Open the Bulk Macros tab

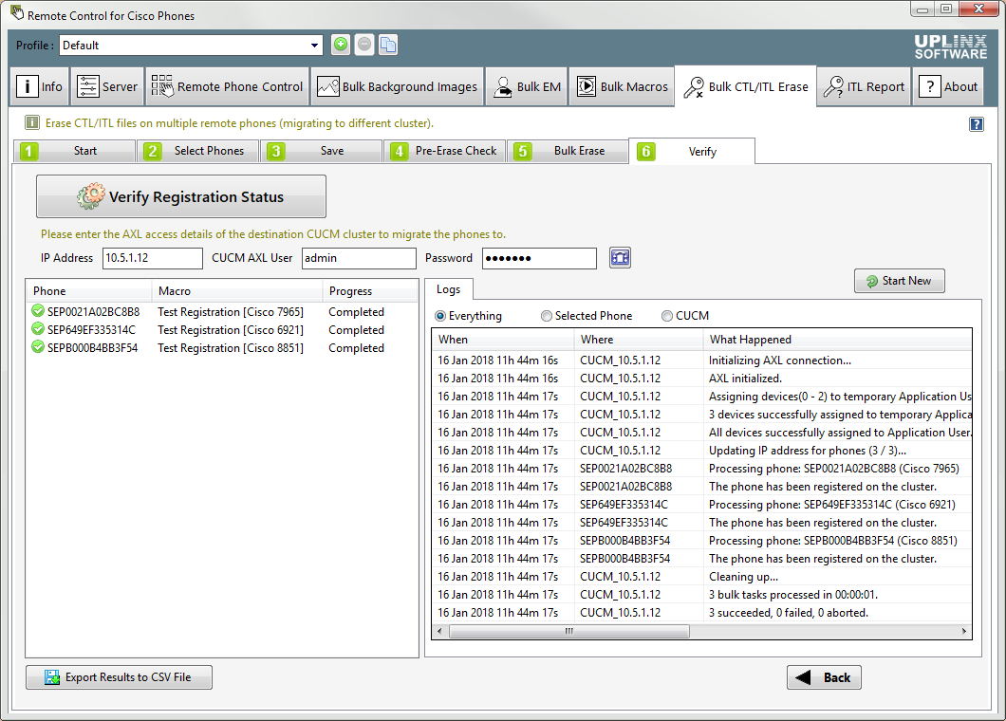click(622, 86)
